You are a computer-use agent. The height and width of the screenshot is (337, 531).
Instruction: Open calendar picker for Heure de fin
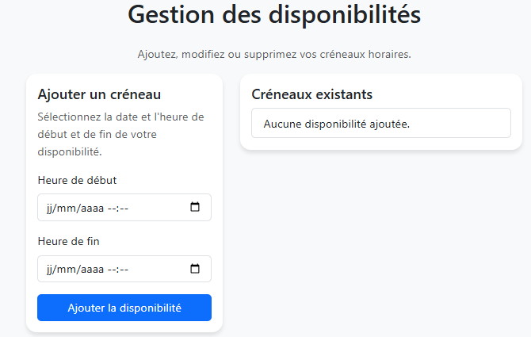[x=195, y=269]
